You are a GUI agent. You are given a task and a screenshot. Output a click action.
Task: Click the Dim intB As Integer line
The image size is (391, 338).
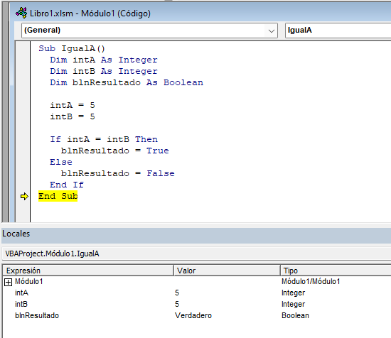click(x=104, y=71)
